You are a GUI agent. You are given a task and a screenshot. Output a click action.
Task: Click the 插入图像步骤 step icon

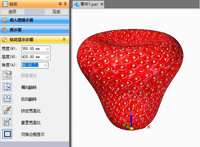4,20
